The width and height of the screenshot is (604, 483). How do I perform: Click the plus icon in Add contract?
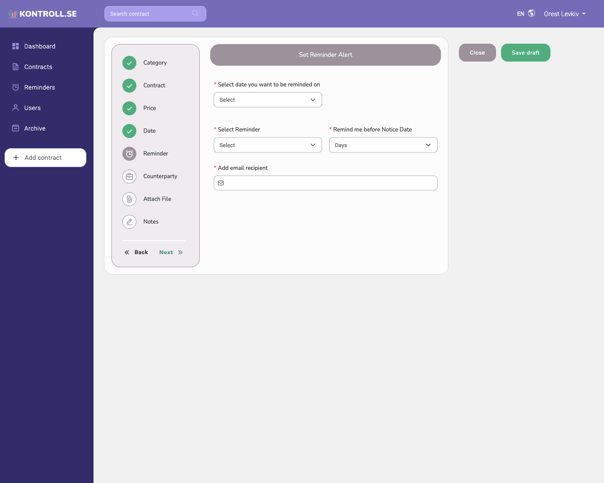(x=16, y=158)
